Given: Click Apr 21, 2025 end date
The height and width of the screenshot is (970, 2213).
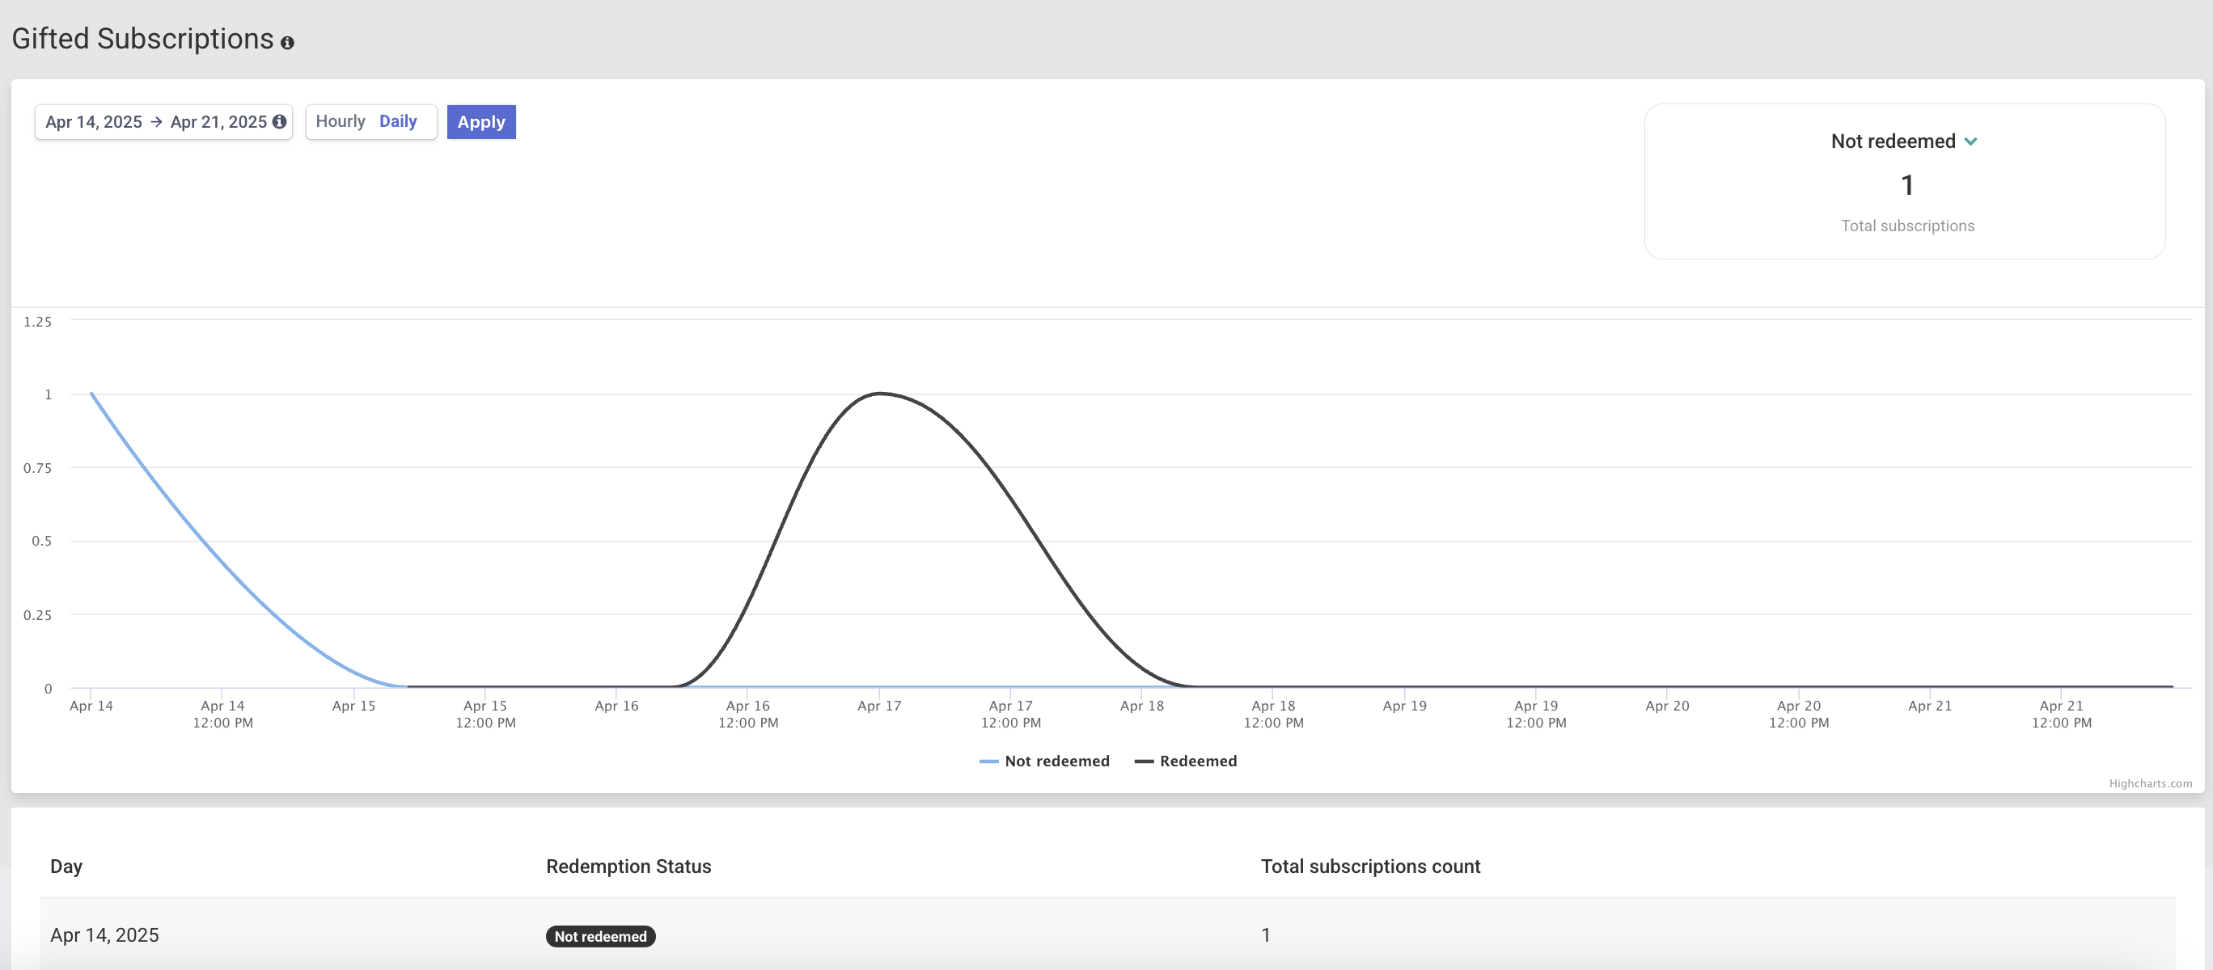Looking at the screenshot, I should coord(218,122).
